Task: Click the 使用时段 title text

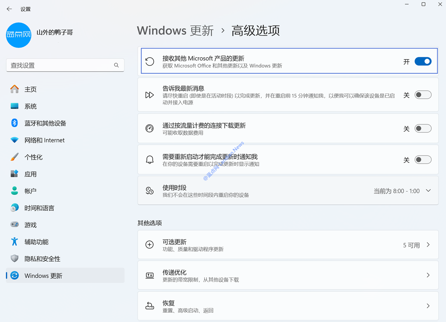Action: coord(175,187)
